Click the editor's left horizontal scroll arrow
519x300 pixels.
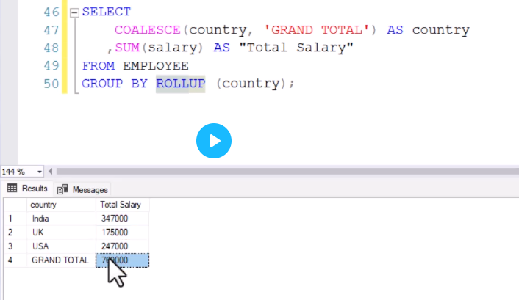click(x=50, y=171)
